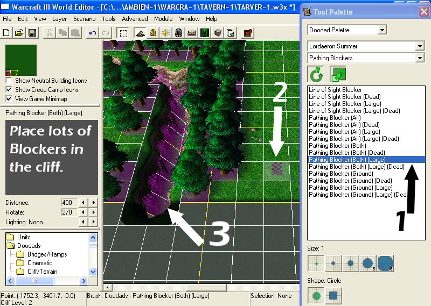Enable Show Neutral Building Icons checkbox
The width and height of the screenshot is (431, 306).
pos(9,81)
